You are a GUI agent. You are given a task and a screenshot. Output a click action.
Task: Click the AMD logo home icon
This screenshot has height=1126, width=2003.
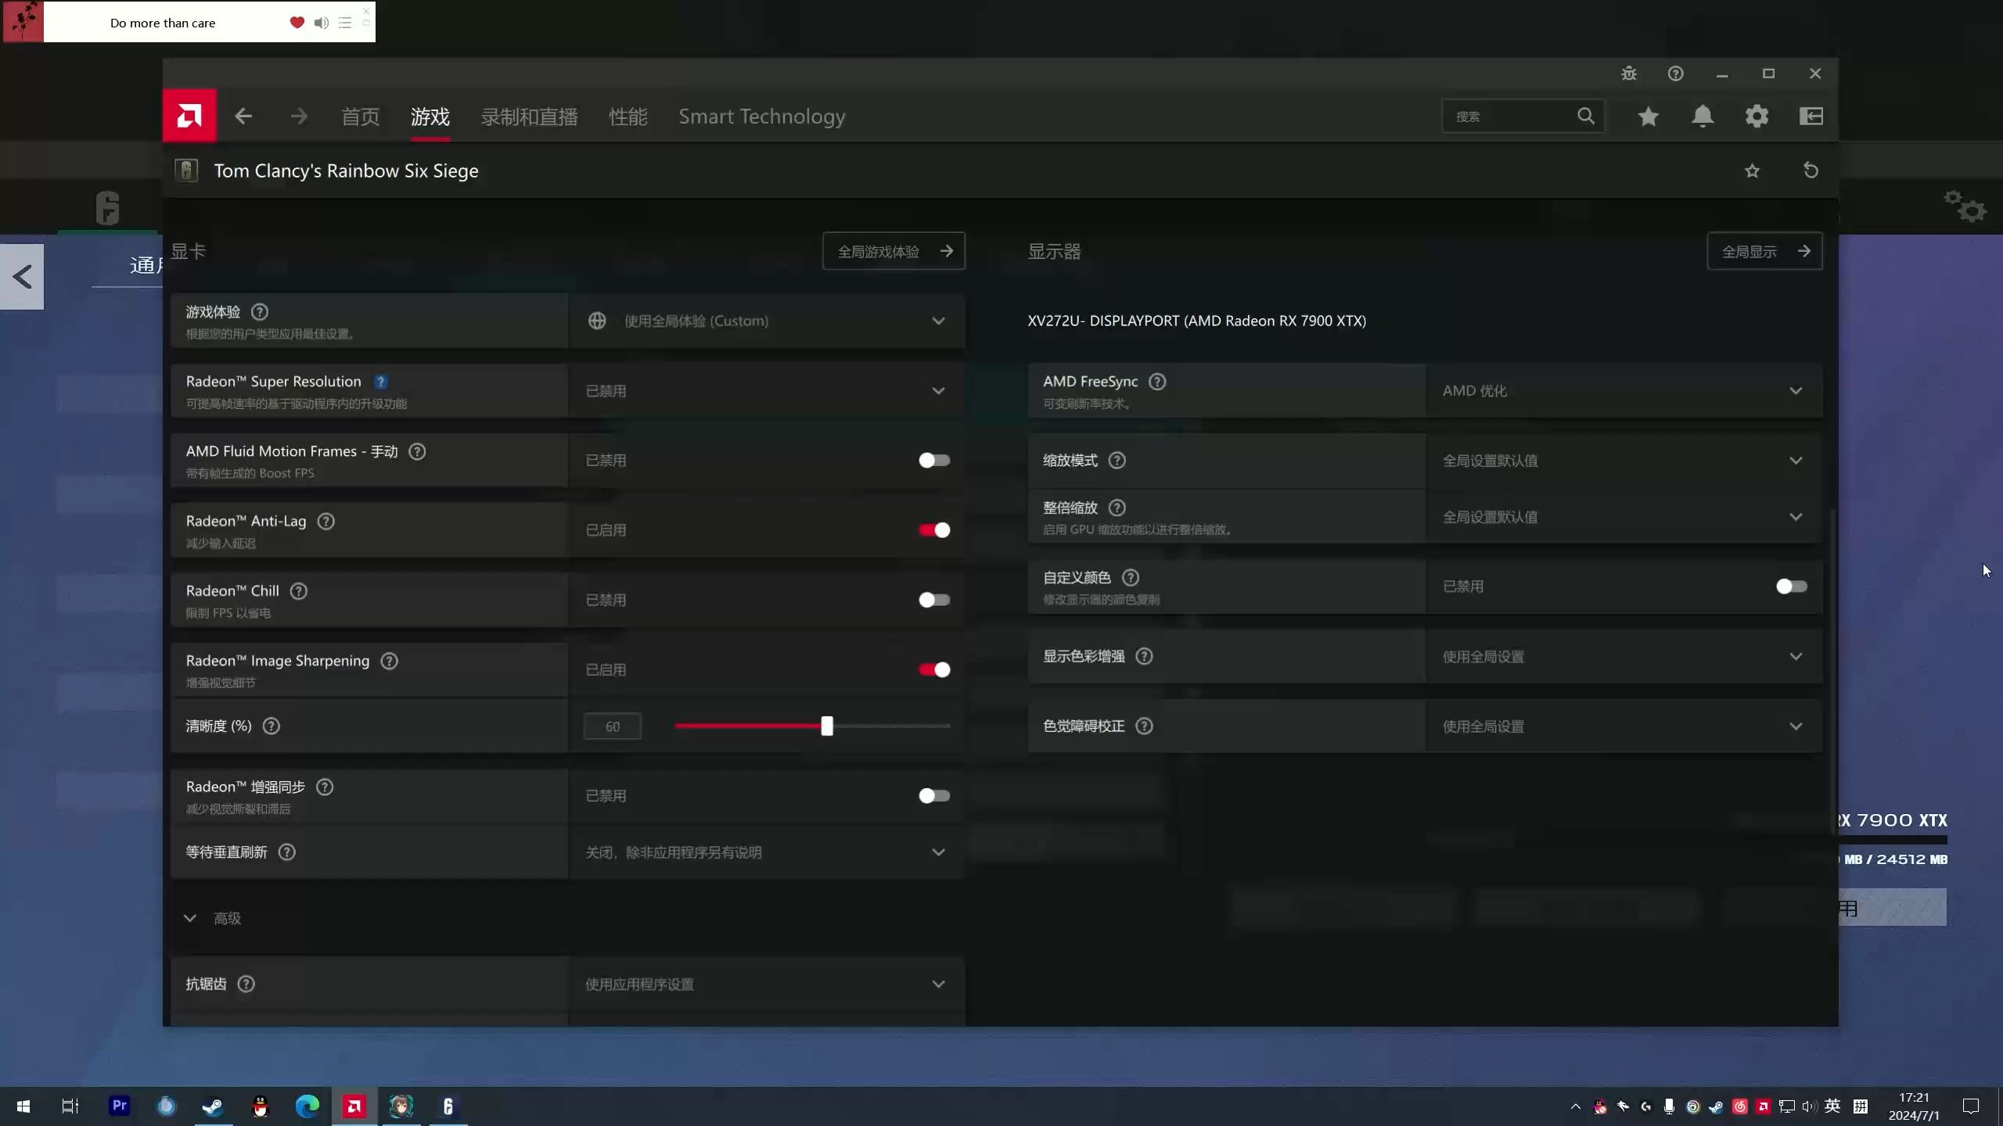(189, 117)
